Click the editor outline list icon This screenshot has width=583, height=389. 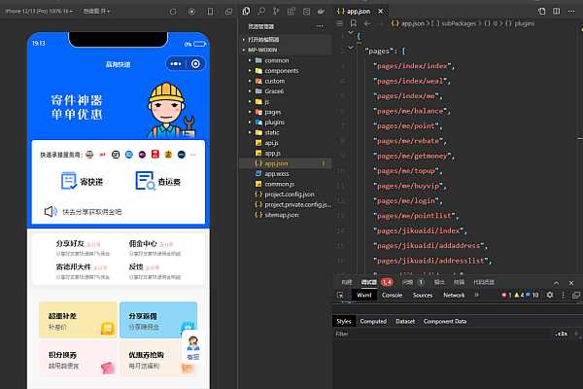[339, 23]
